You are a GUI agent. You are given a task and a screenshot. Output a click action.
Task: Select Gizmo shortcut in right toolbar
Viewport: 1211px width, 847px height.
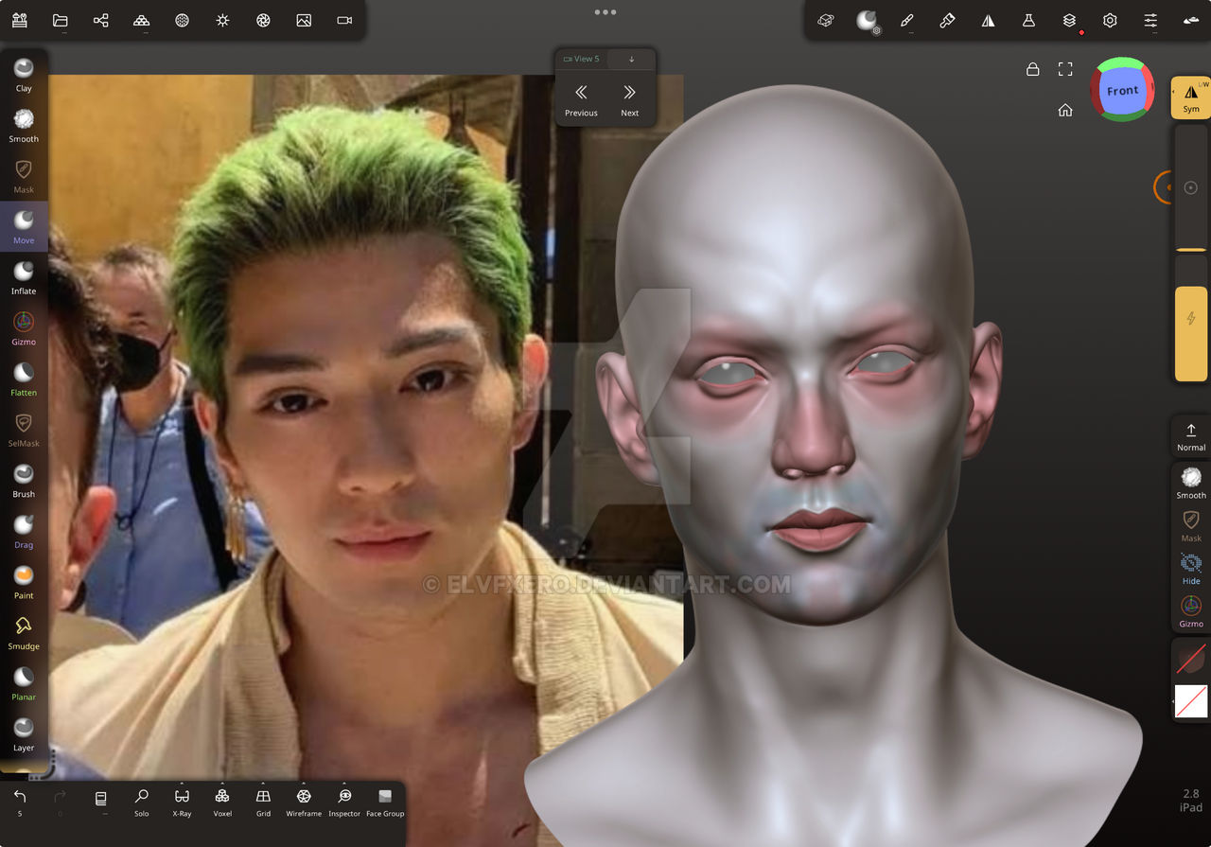pos(1191,610)
